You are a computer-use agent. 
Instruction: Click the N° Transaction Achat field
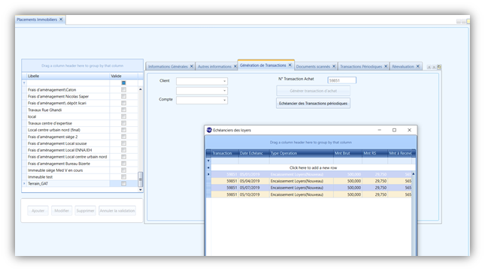[342, 80]
